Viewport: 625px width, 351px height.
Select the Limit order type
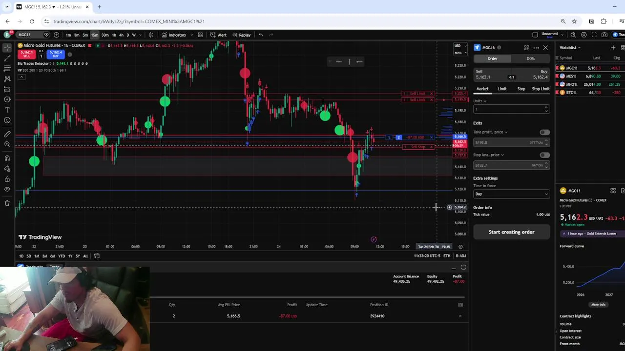coord(502,89)
